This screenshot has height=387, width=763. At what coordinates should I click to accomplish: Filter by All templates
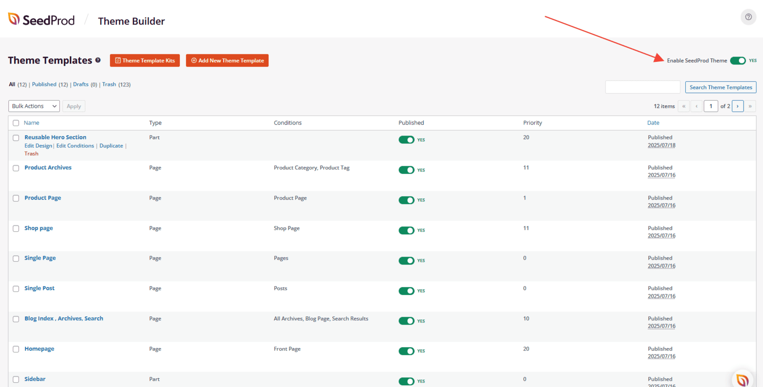pyautogui.click(x=12, y=84)
